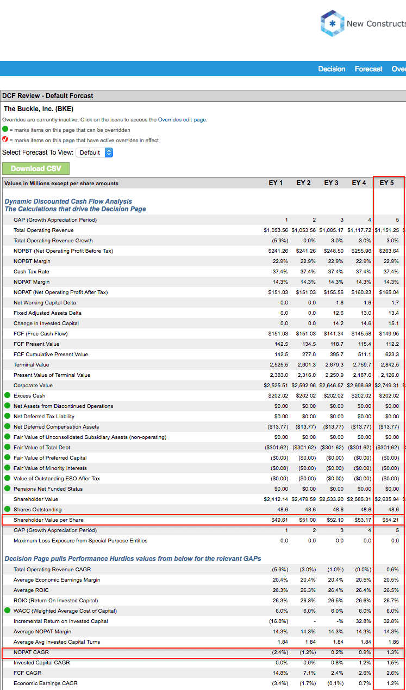
Task: Click Dynamic Discounted Cash Flow Analysis heading
Action: [x=68, y=201]
